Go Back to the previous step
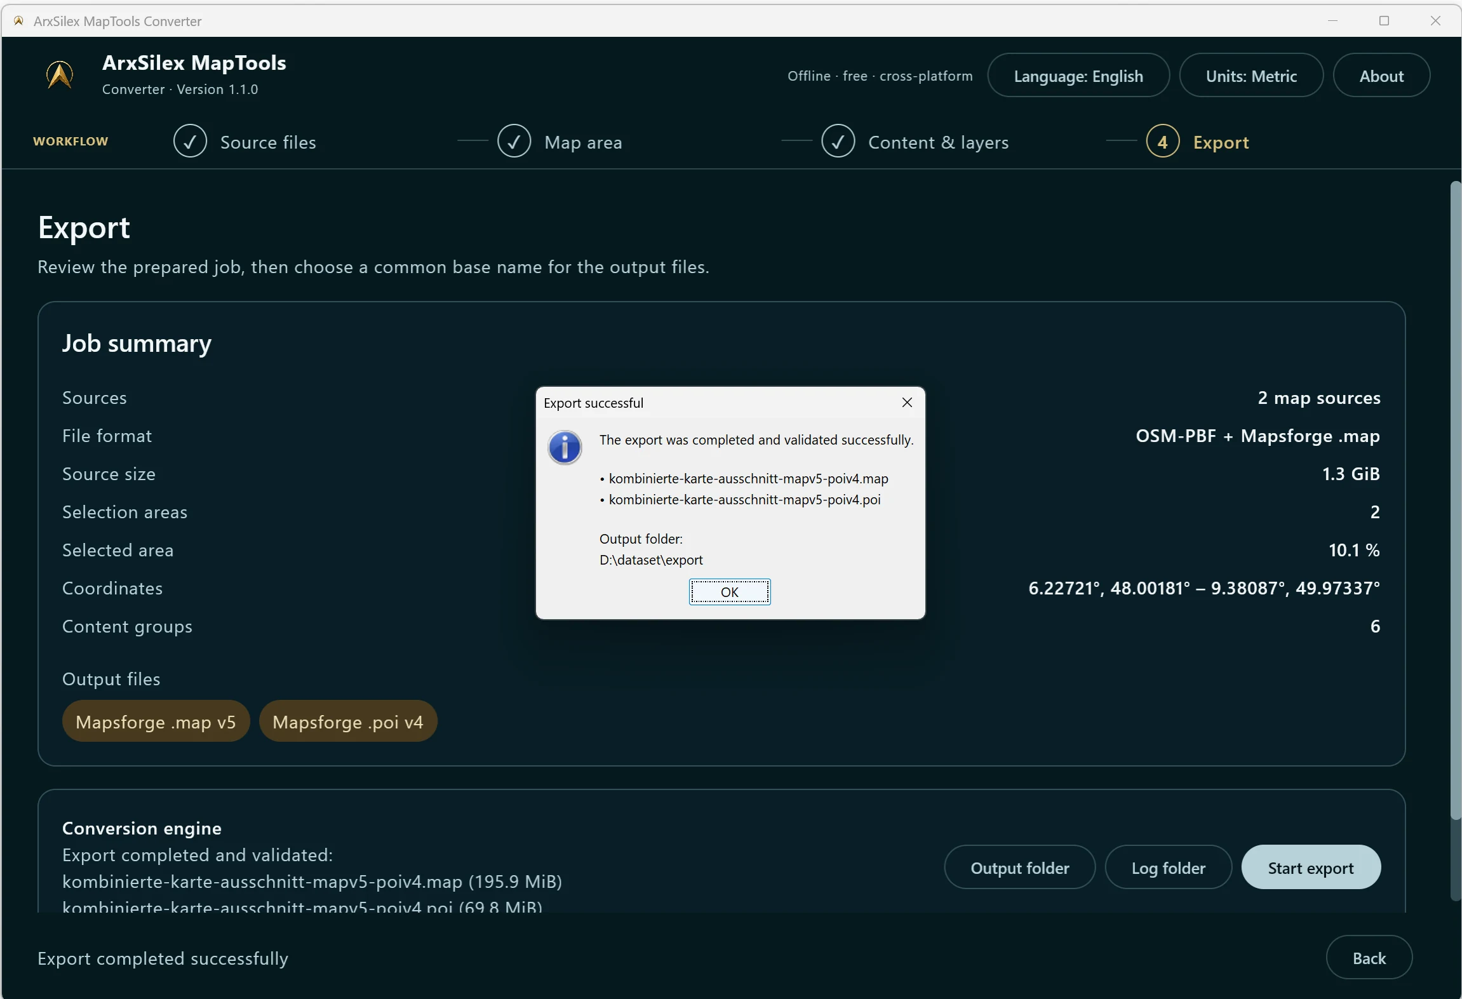This screenshot has width=1462, height=999. point(1369,958)
